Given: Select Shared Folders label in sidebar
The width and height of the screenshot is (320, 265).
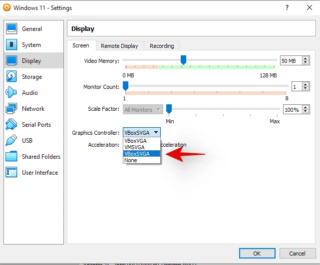Looking at the screenshot, I should point(41,157).
